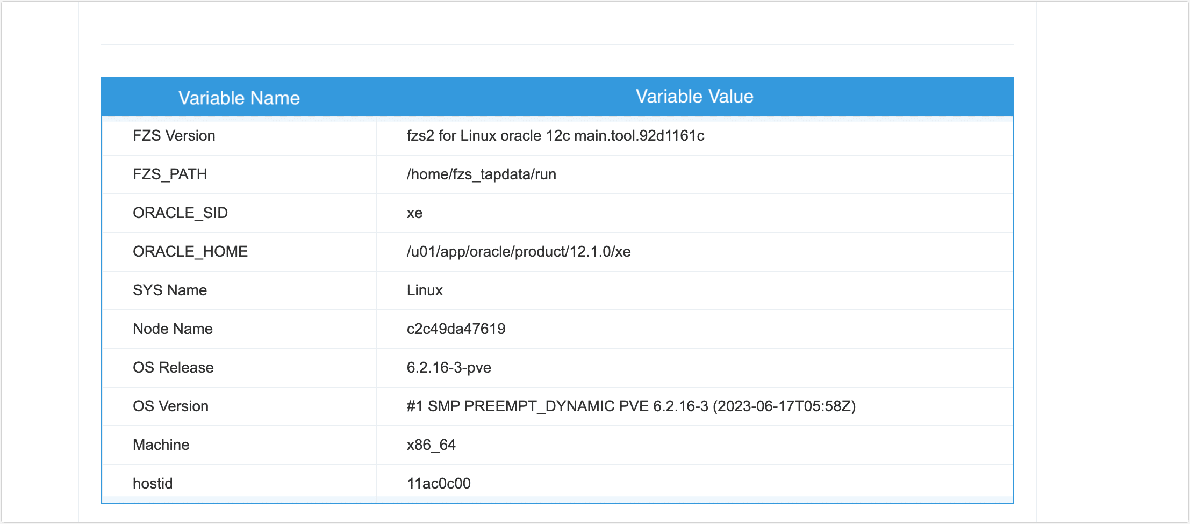1190x524 pixels.
Task: Select the SMP PREEMPT_DYNAMIC version string
Action: (x=630, y=406)
